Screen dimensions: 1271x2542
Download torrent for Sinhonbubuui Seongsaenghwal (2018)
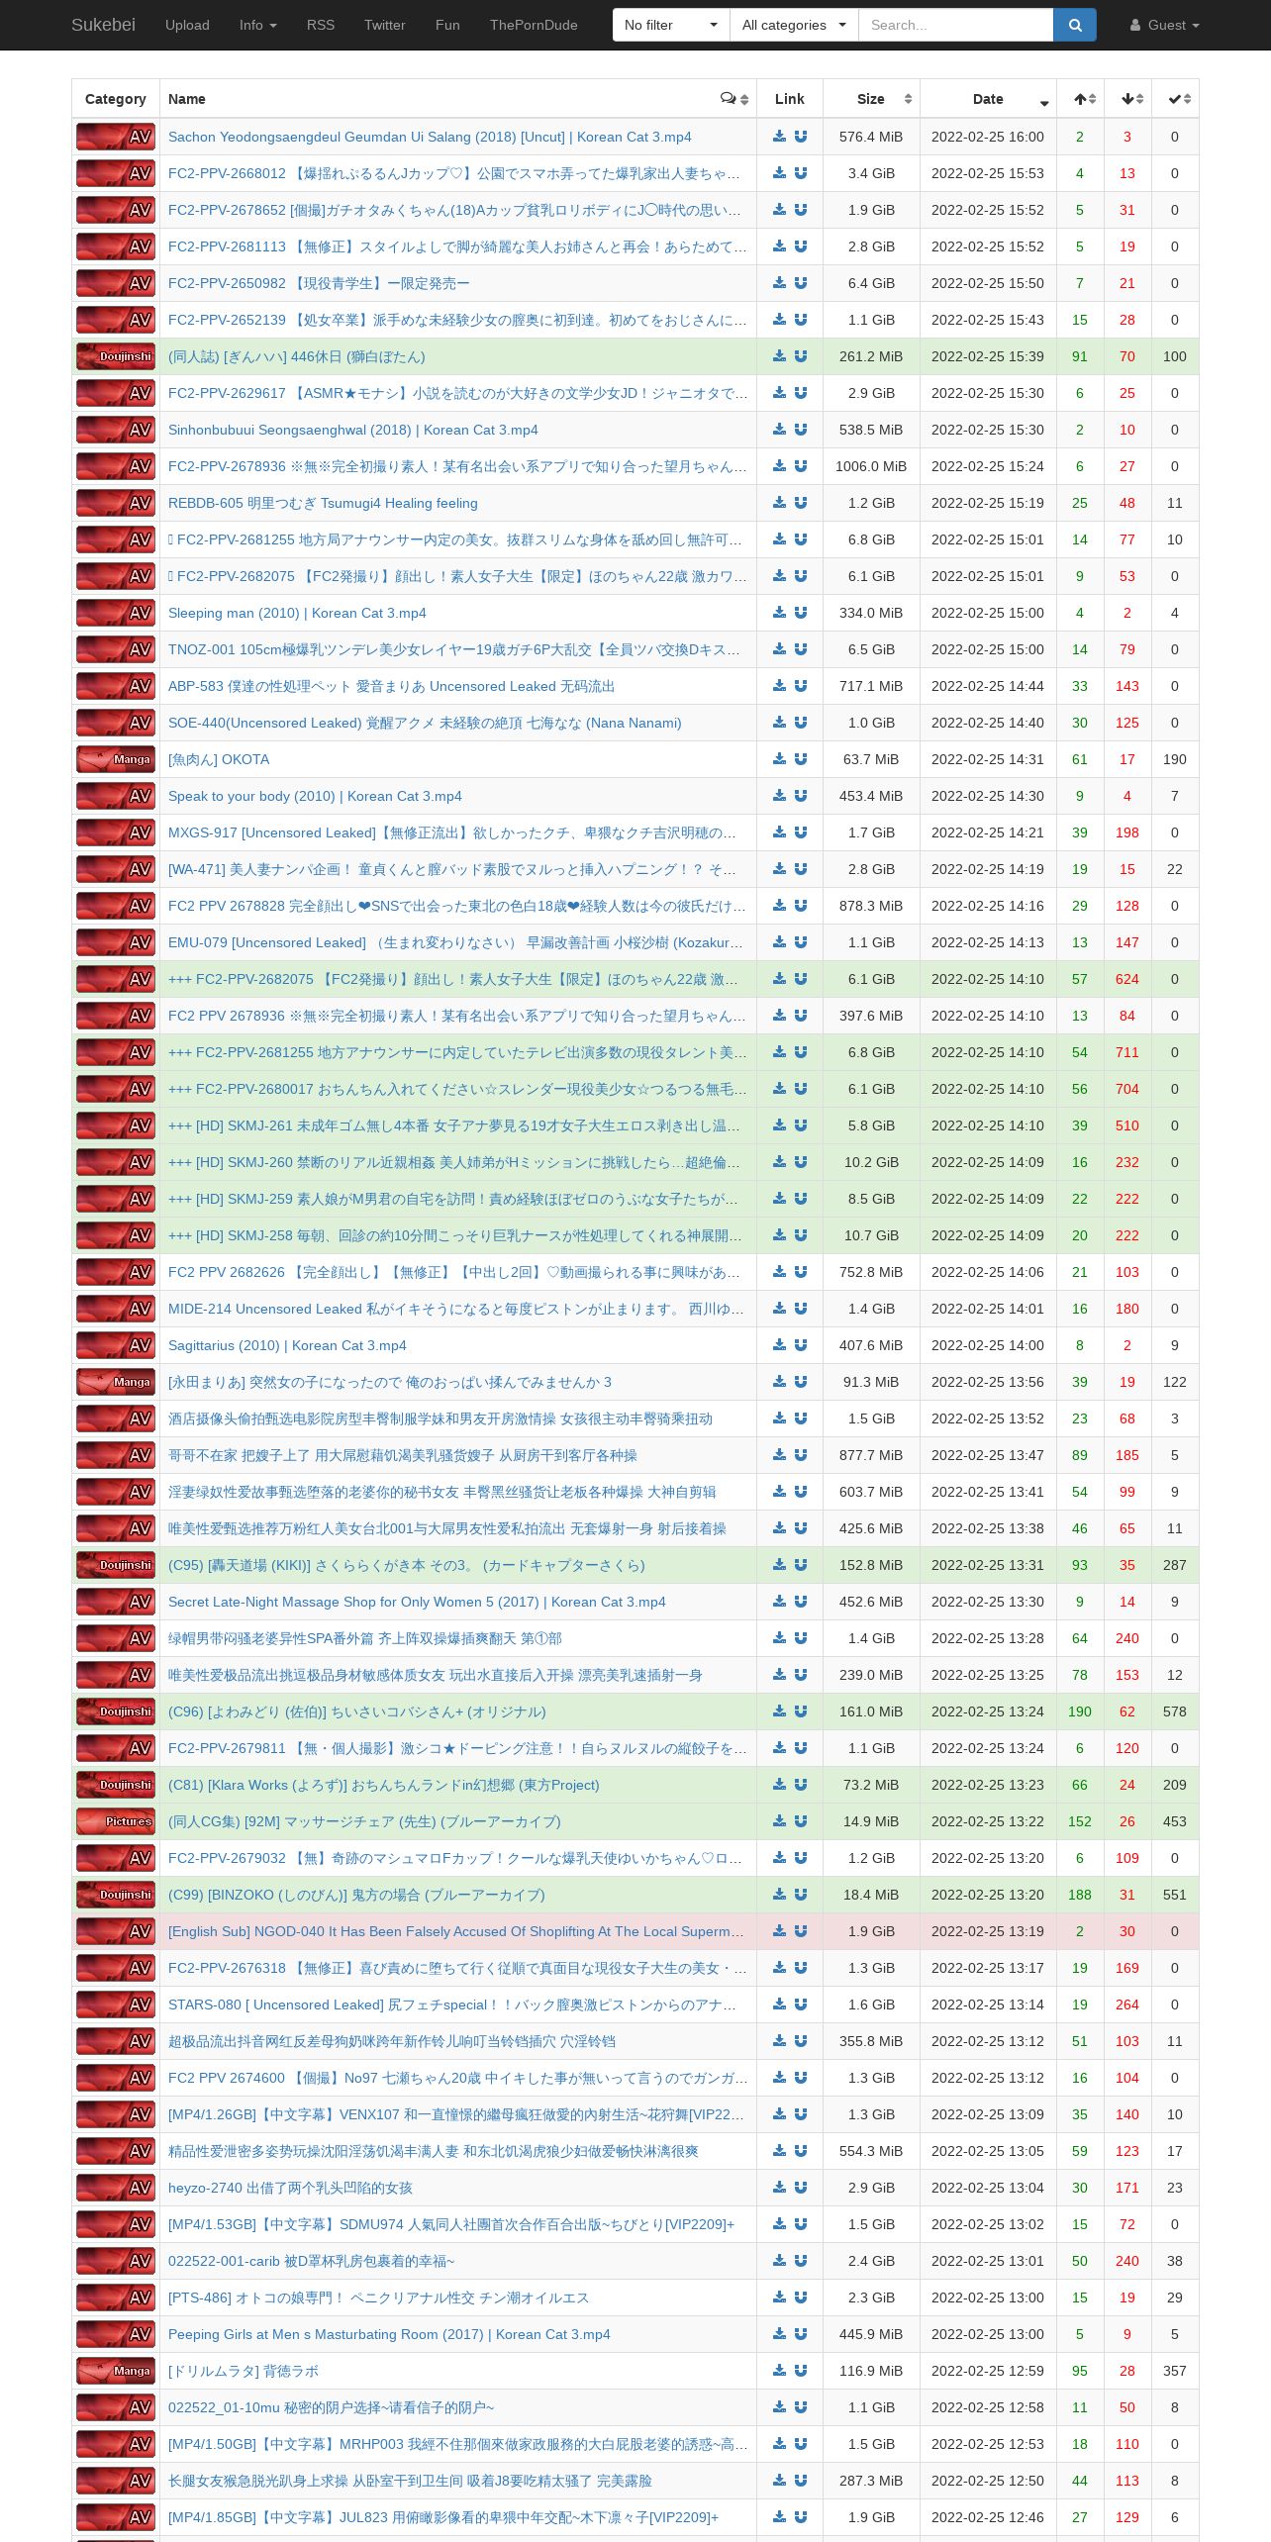click(x=780, y=430)
